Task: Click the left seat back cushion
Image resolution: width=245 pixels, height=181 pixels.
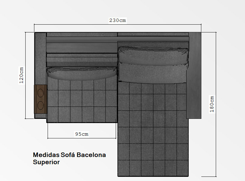Action: click(82, 74)
